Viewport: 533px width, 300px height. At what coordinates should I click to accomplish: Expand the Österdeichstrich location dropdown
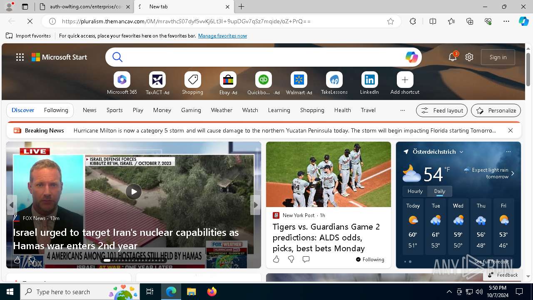pyautogui.click(x=461, y=152)
